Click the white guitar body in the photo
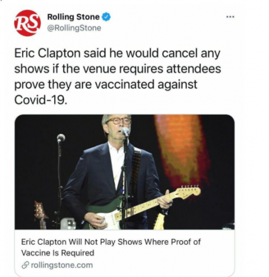Image resolution: width=269 pixels, height=277 pixels. click(108, 220)
